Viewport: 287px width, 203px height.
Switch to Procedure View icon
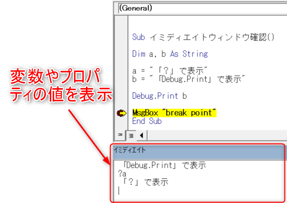click(120, 136)
